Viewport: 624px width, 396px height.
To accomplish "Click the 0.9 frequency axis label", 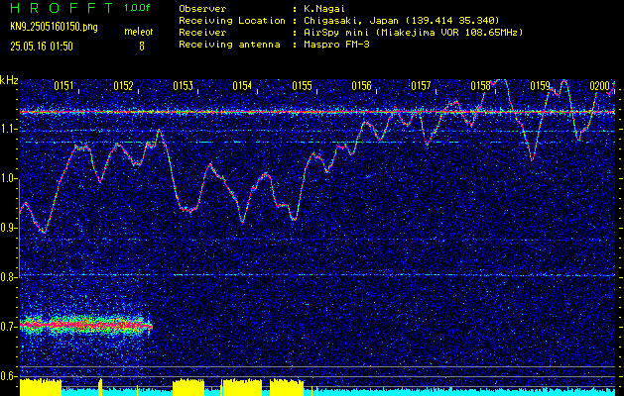I will tap(9, 228).
